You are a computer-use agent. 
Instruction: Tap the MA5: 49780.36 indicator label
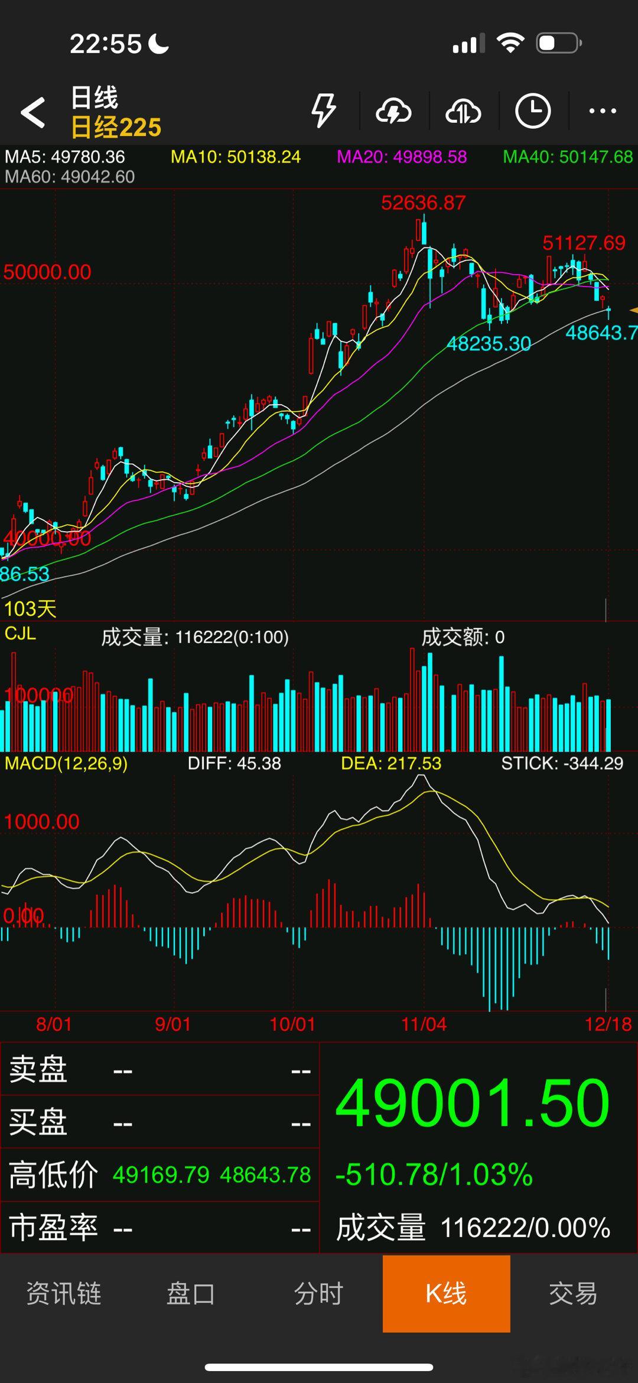coord(65,157)
